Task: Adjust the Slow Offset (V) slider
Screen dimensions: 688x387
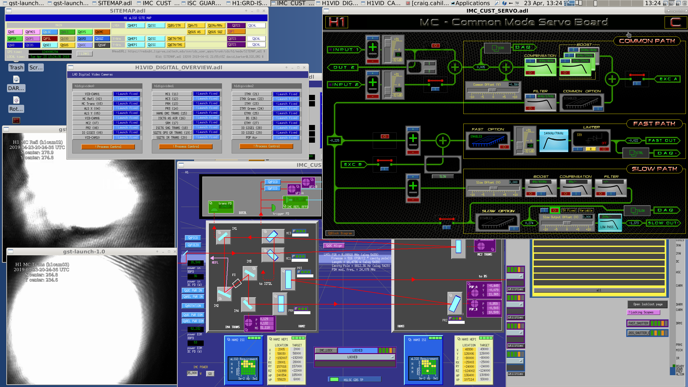Action: click(x=493, y=188)
